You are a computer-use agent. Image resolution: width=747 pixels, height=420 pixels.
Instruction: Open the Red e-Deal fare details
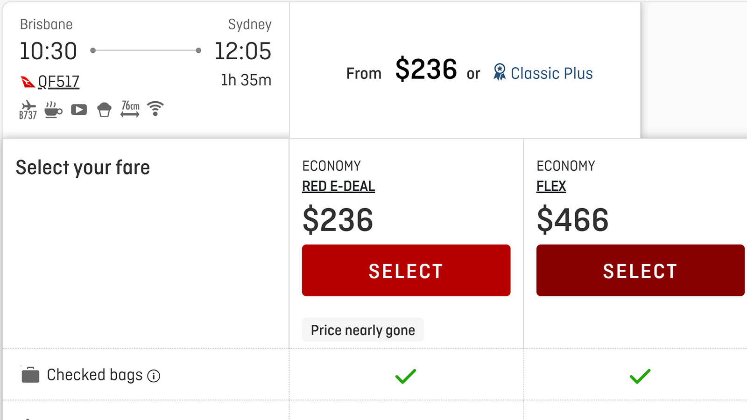[338, 186]
